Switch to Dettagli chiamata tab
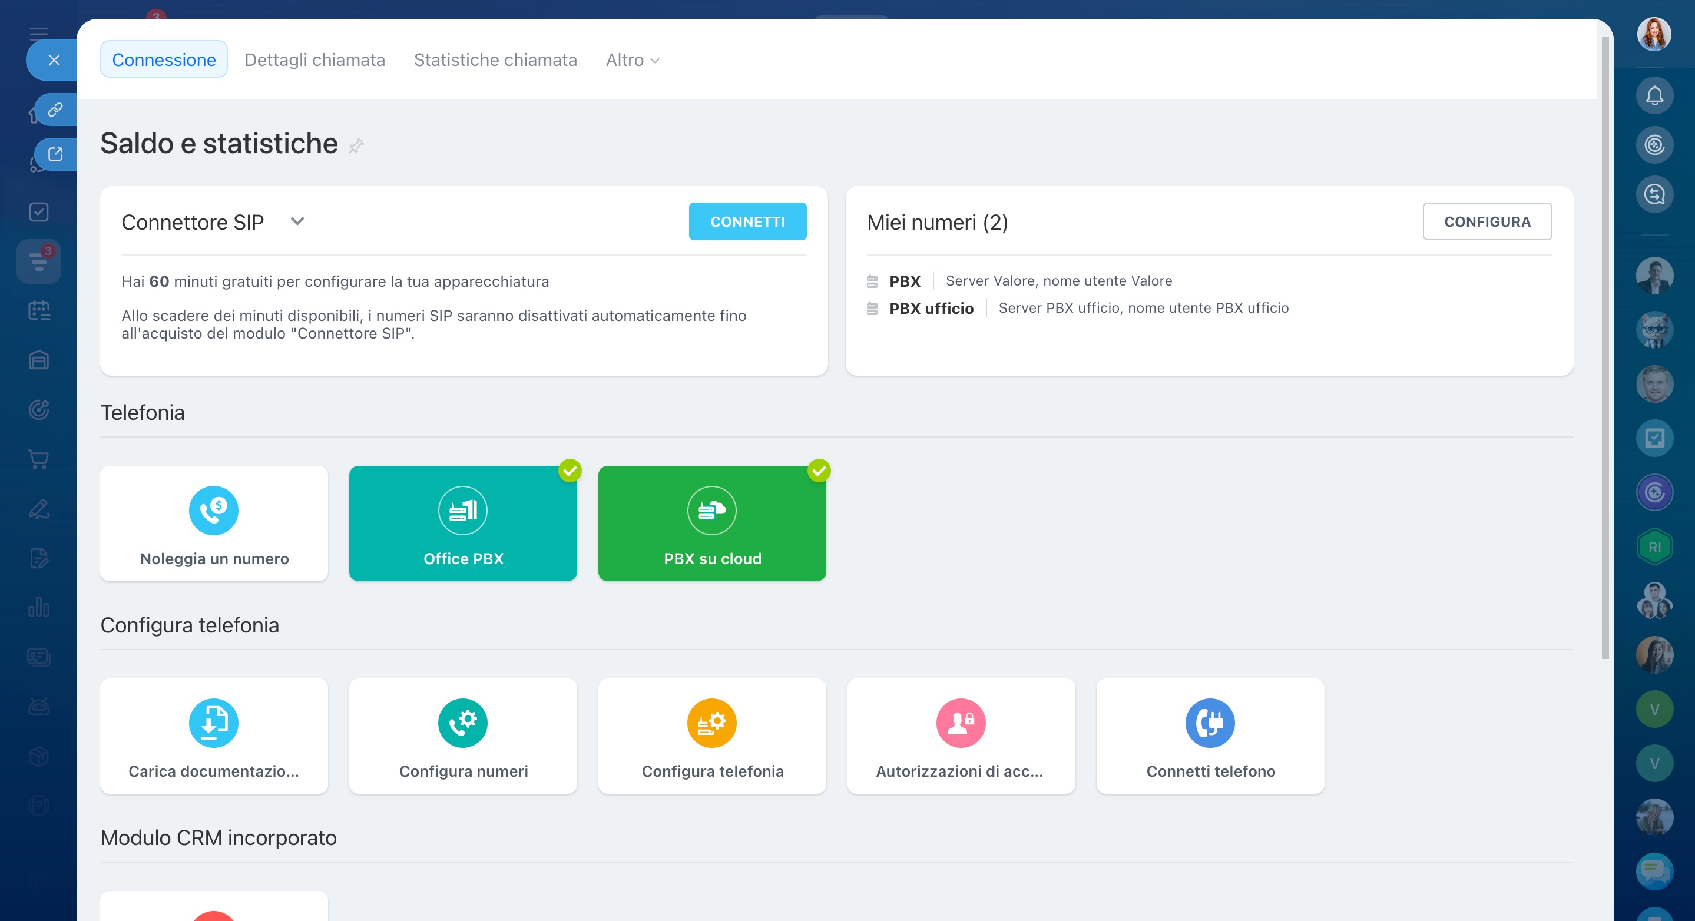This screenshot has width=1695, height=921. pos(314,60)
